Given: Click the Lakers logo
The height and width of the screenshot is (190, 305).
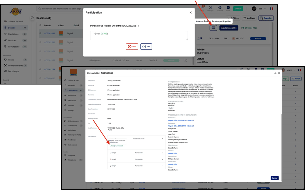Looking at the screenshot, I should [x=16, y=12].
